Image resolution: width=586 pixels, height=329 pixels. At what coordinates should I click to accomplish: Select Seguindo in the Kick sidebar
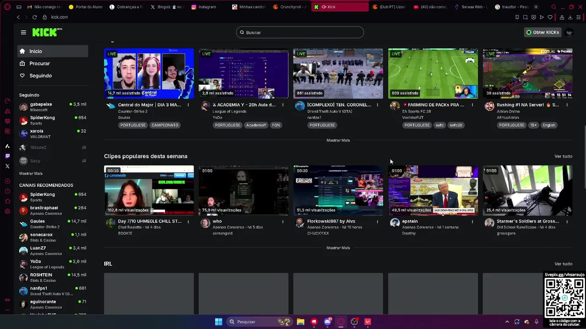coord(53,76)
